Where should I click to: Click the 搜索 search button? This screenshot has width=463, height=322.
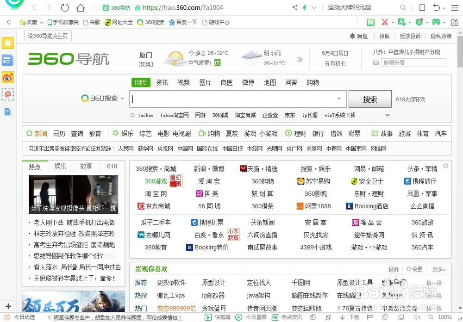click(x=369, y=99)
